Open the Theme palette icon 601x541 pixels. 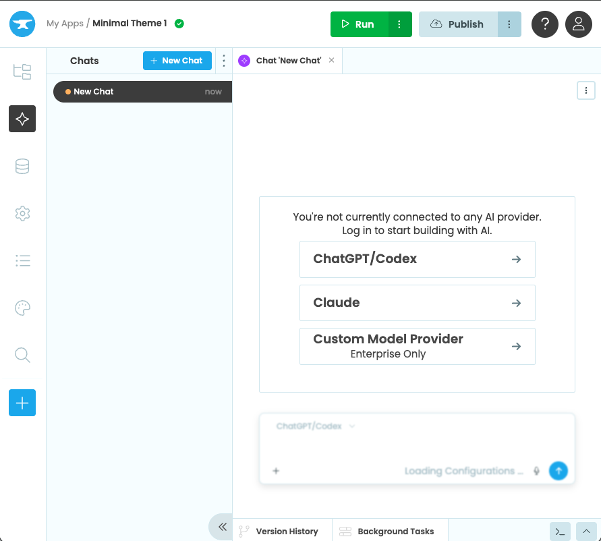coord(22,308)
